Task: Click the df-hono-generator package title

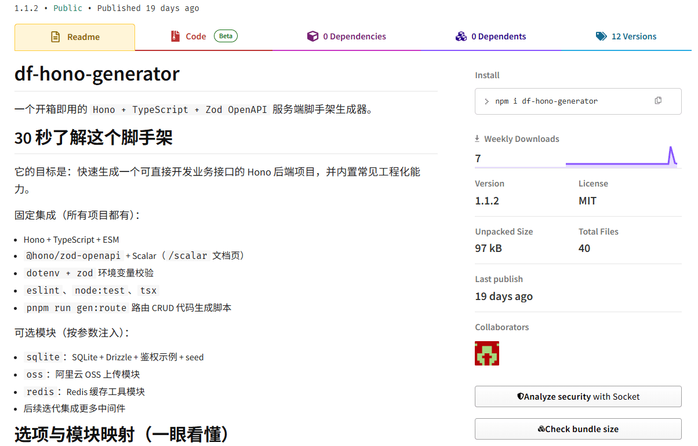Action: 96,74
